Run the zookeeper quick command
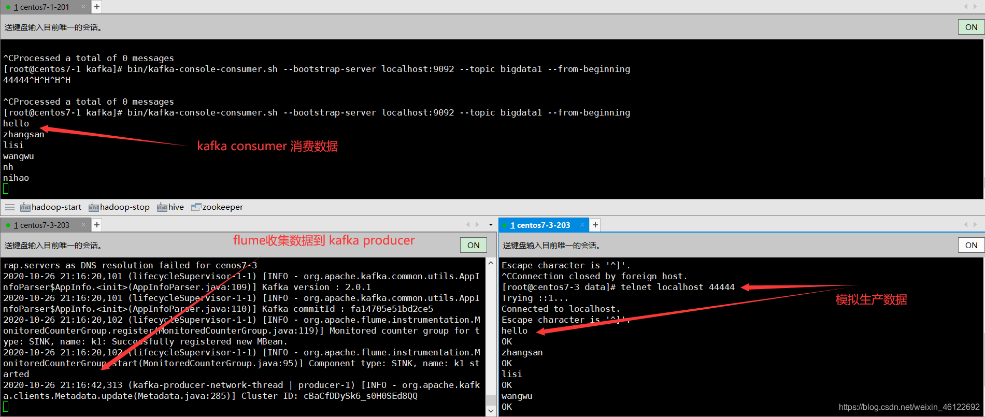 click(x=217, y=207)
